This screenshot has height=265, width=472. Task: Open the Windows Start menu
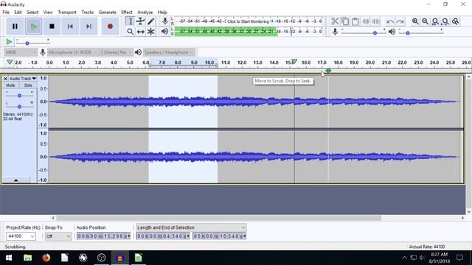pos(9,258)
